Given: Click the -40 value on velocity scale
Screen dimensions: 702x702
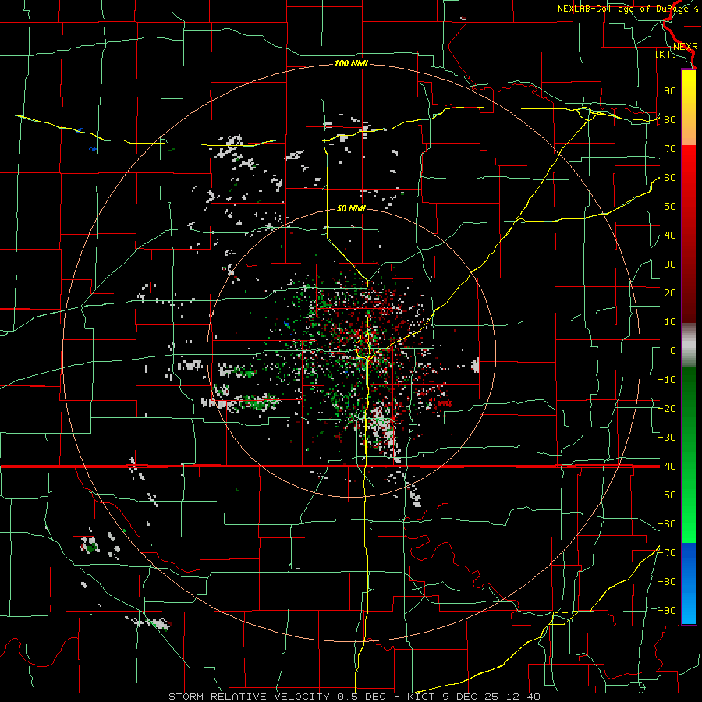Looking at the screenshot, I should click(667, 466).
